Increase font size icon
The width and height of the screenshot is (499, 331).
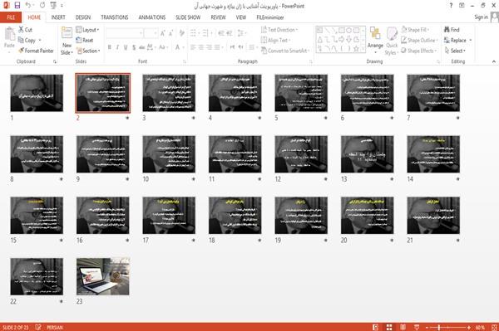[x=163, y=33]
